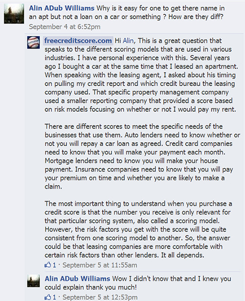This screenshot has width=245, height=301.
Task: View the like count next to the September 5 at 11:55am timestamp
Action: (54, 265)
